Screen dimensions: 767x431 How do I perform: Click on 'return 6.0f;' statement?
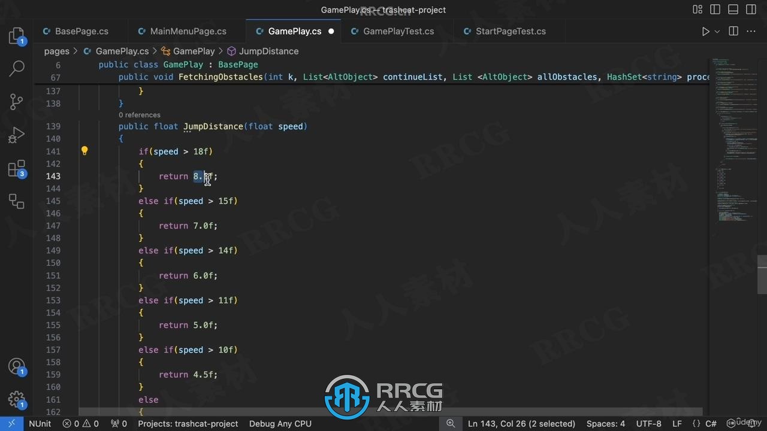tap(188, 275)
